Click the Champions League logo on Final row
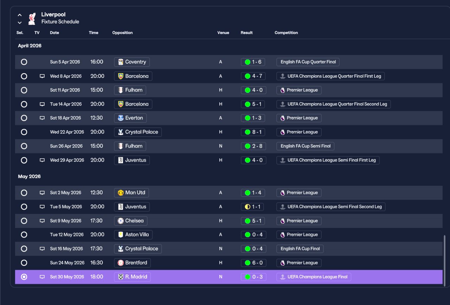450x305 pixels. pyautogui.click(x=283, y=277)
